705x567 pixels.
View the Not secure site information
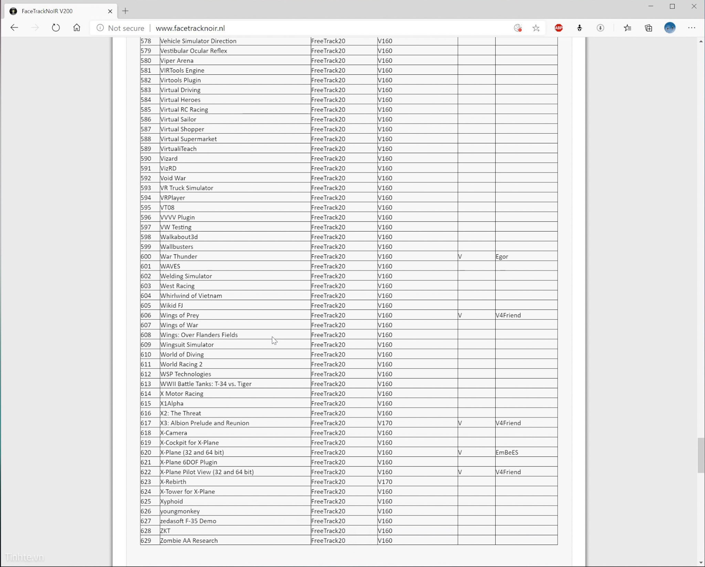click(120, 28)
